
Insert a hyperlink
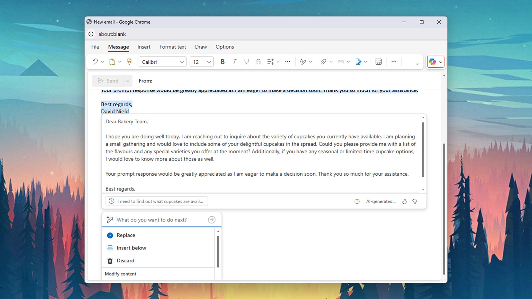pos(341,62)
